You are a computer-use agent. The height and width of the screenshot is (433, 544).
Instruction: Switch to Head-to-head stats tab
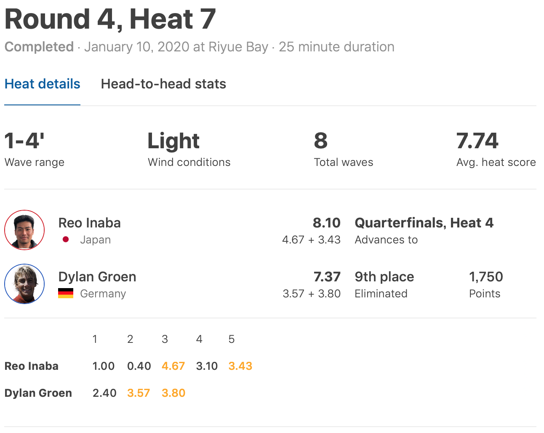(x=163, y=84)
